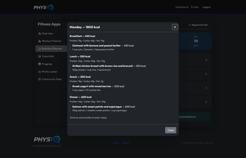Click the PhysIQ logo in header
Screen dimensions: 246x158
click(43, 7)
